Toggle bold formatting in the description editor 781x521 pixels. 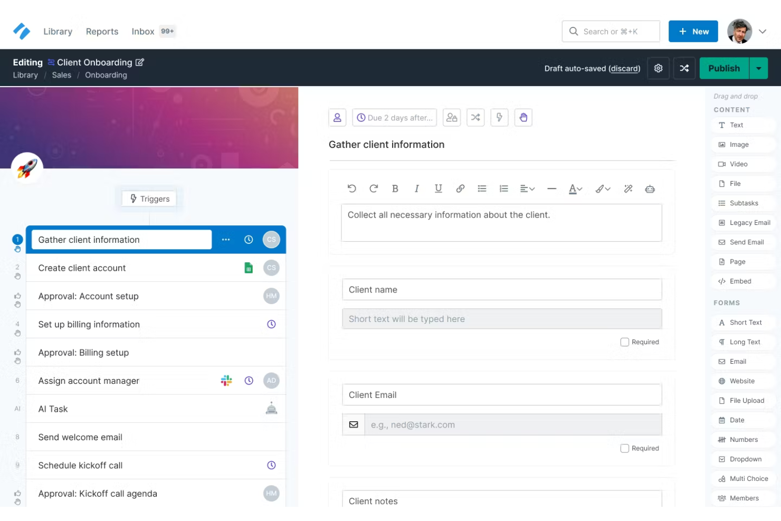[x=395, y=188]
